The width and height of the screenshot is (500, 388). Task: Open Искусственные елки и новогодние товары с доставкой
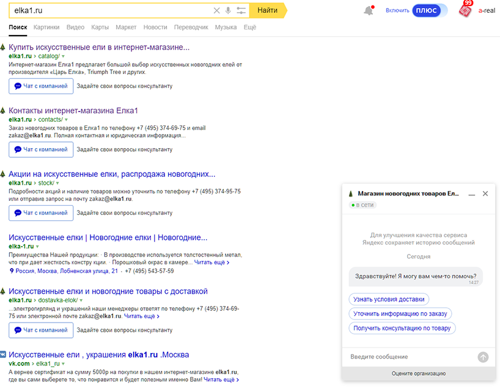(108, 291)
